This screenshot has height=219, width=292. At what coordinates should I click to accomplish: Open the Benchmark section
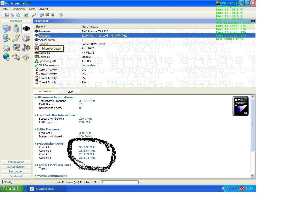tap(16, 176)
